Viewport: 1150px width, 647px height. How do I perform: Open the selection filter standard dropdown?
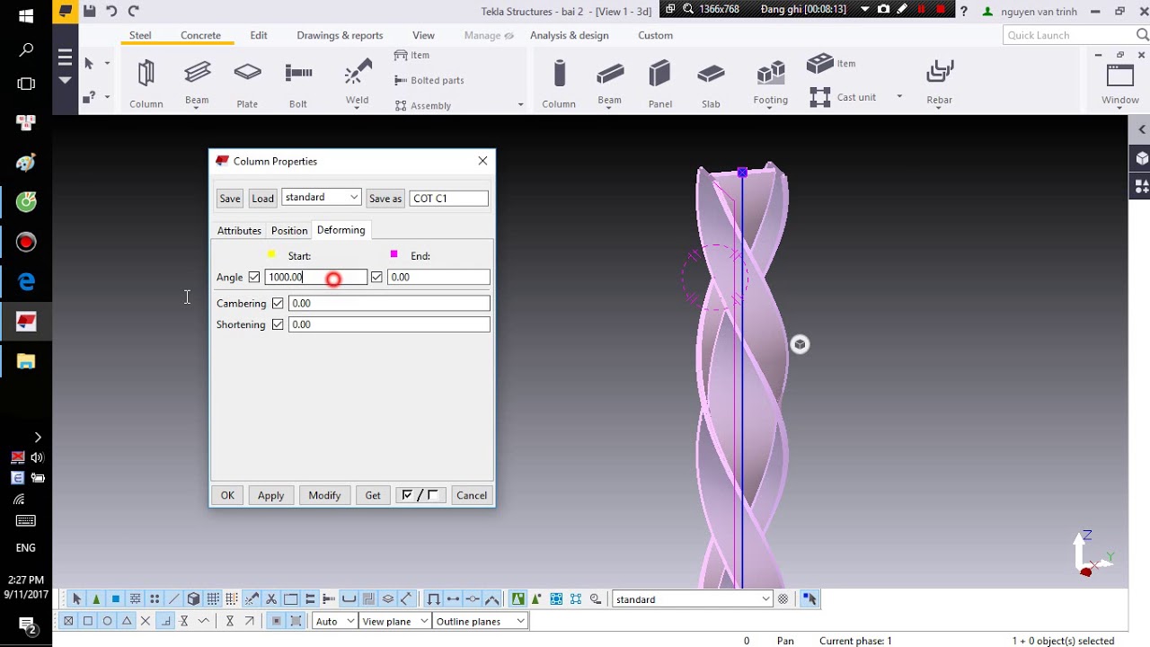[692, 599]
